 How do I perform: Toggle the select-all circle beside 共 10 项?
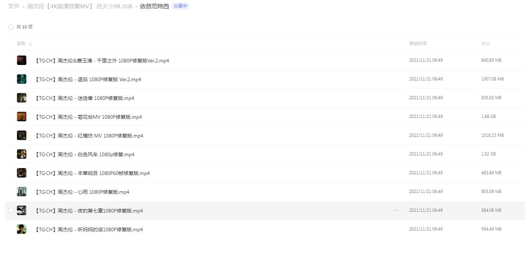[x=11, y=27]
